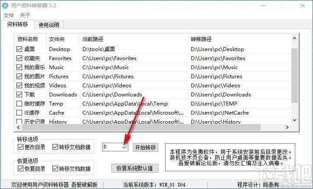Select the C:\Users\pc\Videos path cell
The image size is (313, 189).
[134, 86]
